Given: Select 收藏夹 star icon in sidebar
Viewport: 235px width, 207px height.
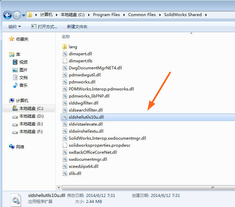Looking at the screenshot, I should 12,39.
